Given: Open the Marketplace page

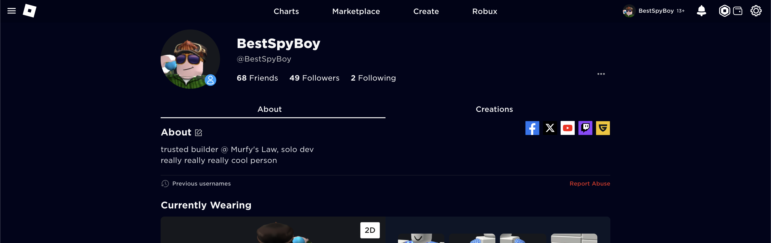Looking at the screenshot, I should (356, 11).
